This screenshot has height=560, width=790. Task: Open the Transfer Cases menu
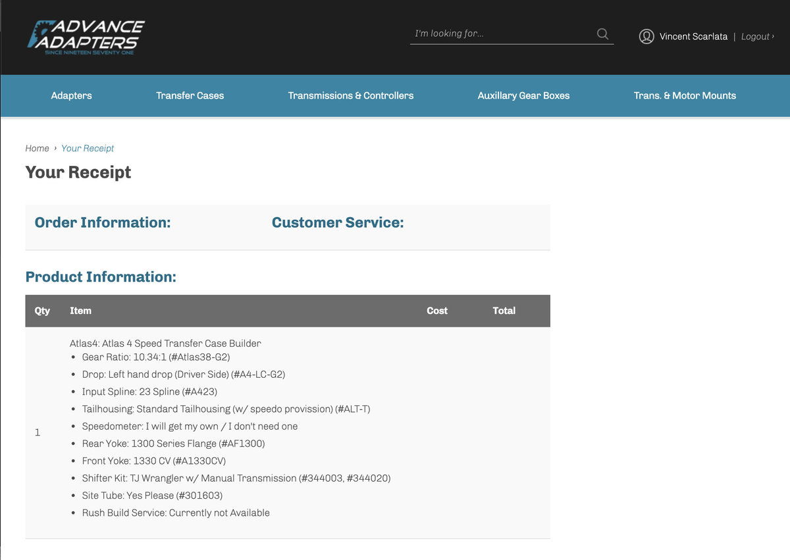[x=190, y=95]
